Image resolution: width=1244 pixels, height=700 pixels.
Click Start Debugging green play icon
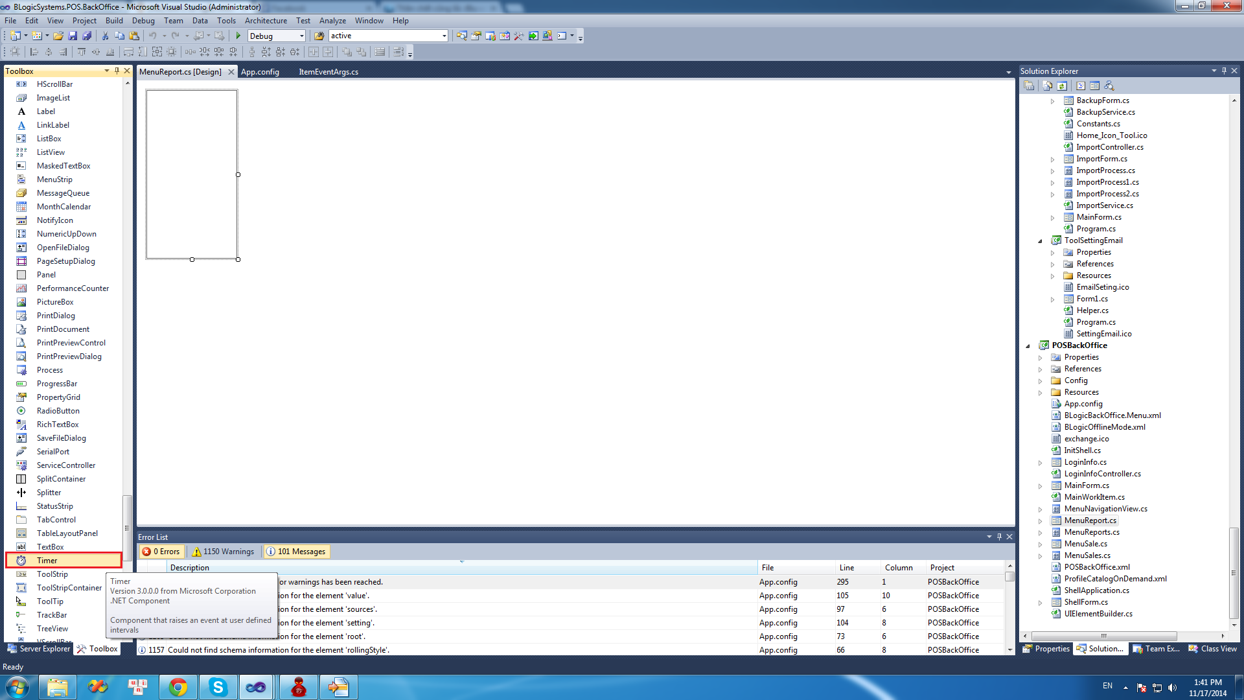238,36
